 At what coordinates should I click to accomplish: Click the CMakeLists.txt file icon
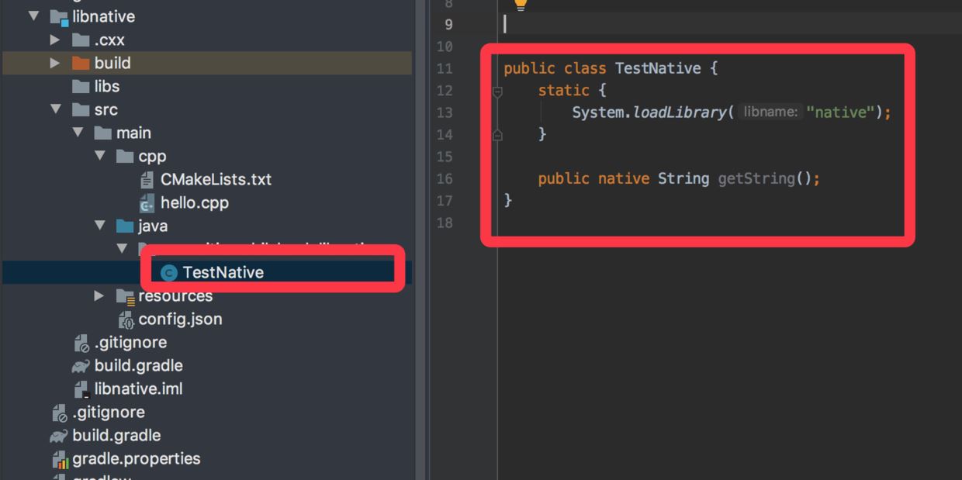[147, 179]
